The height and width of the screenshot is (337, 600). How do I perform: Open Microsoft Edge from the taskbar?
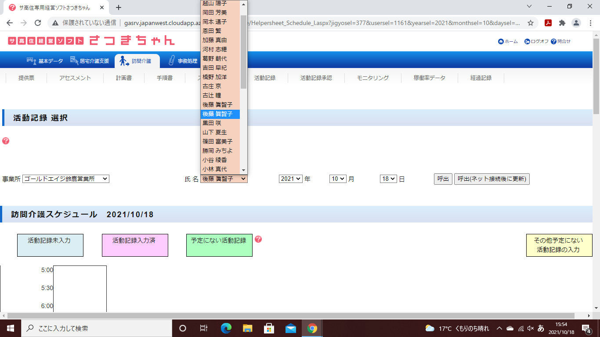point(226,328)
